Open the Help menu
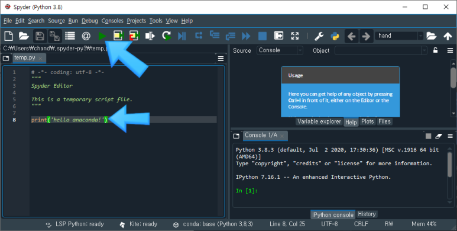Screen dimensions: 457x231 point(187,21)
